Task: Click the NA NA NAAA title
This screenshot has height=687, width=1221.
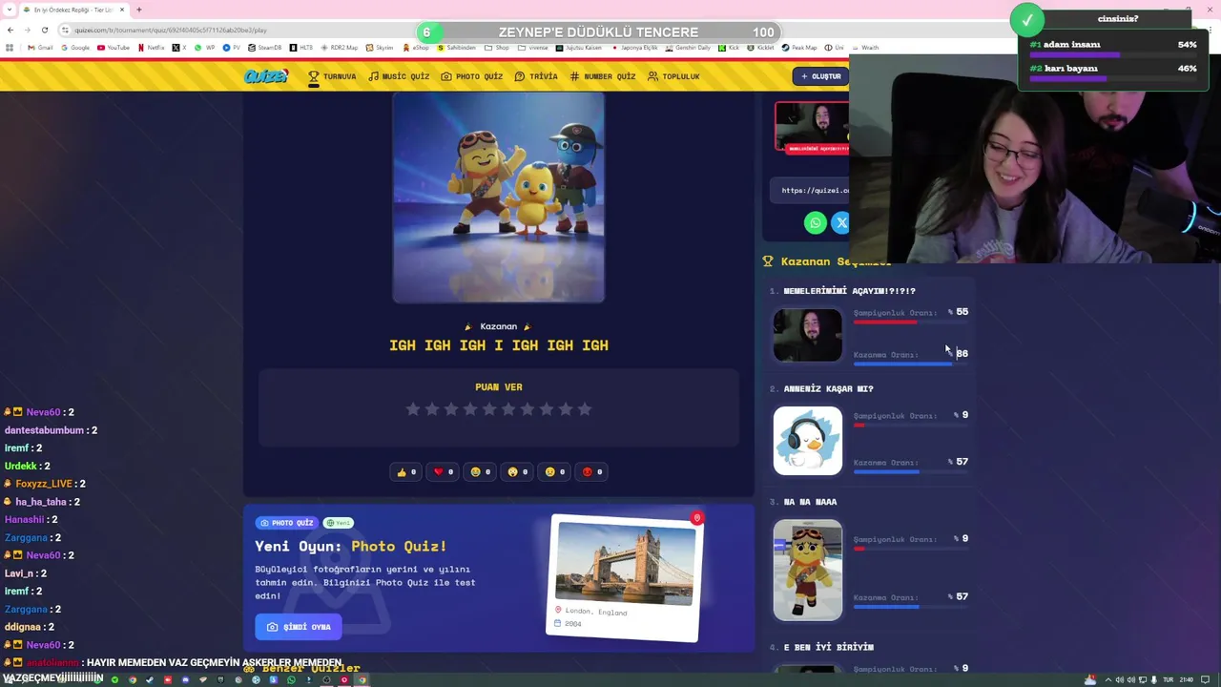Action: [x=810, y=502]
